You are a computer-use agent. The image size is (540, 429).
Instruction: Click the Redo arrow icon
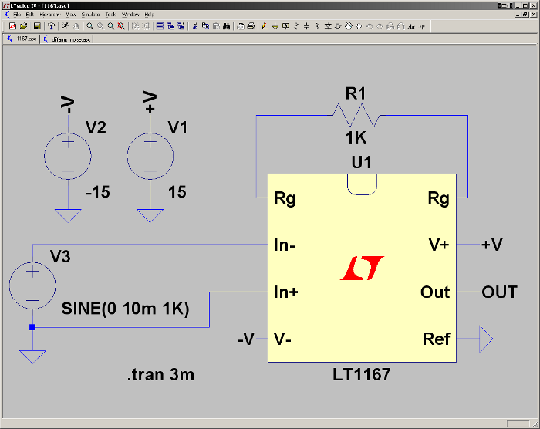[x=380, y=26]
